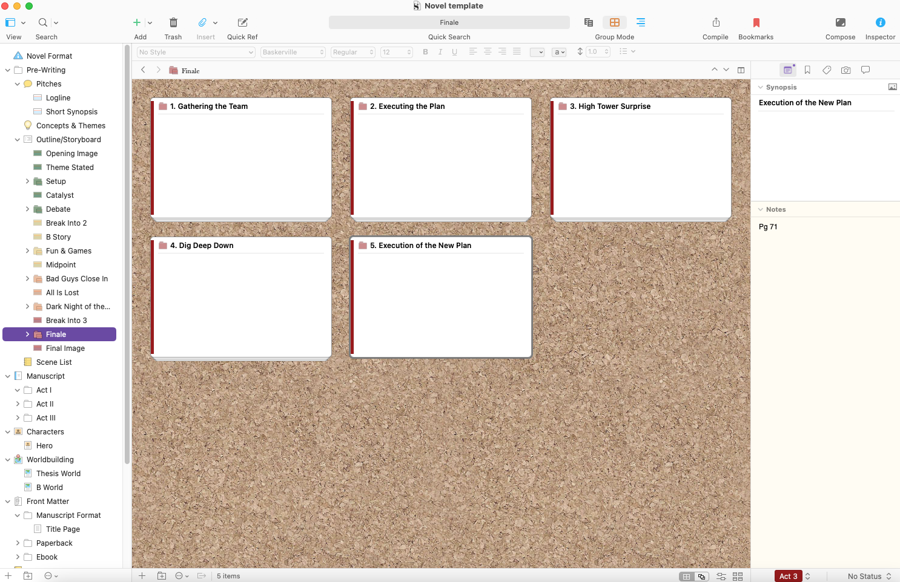Screen dimensions: 900x582
Task: Collapse the Pitches folder
Action: click(18, 84)
